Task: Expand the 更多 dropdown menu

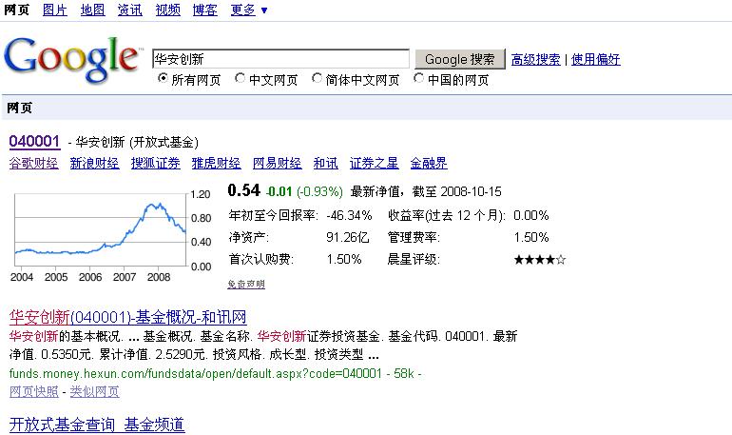Action: (249, 10)
